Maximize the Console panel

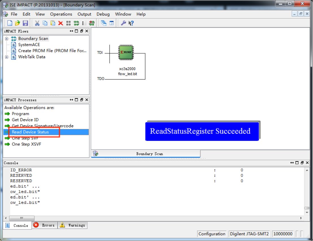(297, 163)
